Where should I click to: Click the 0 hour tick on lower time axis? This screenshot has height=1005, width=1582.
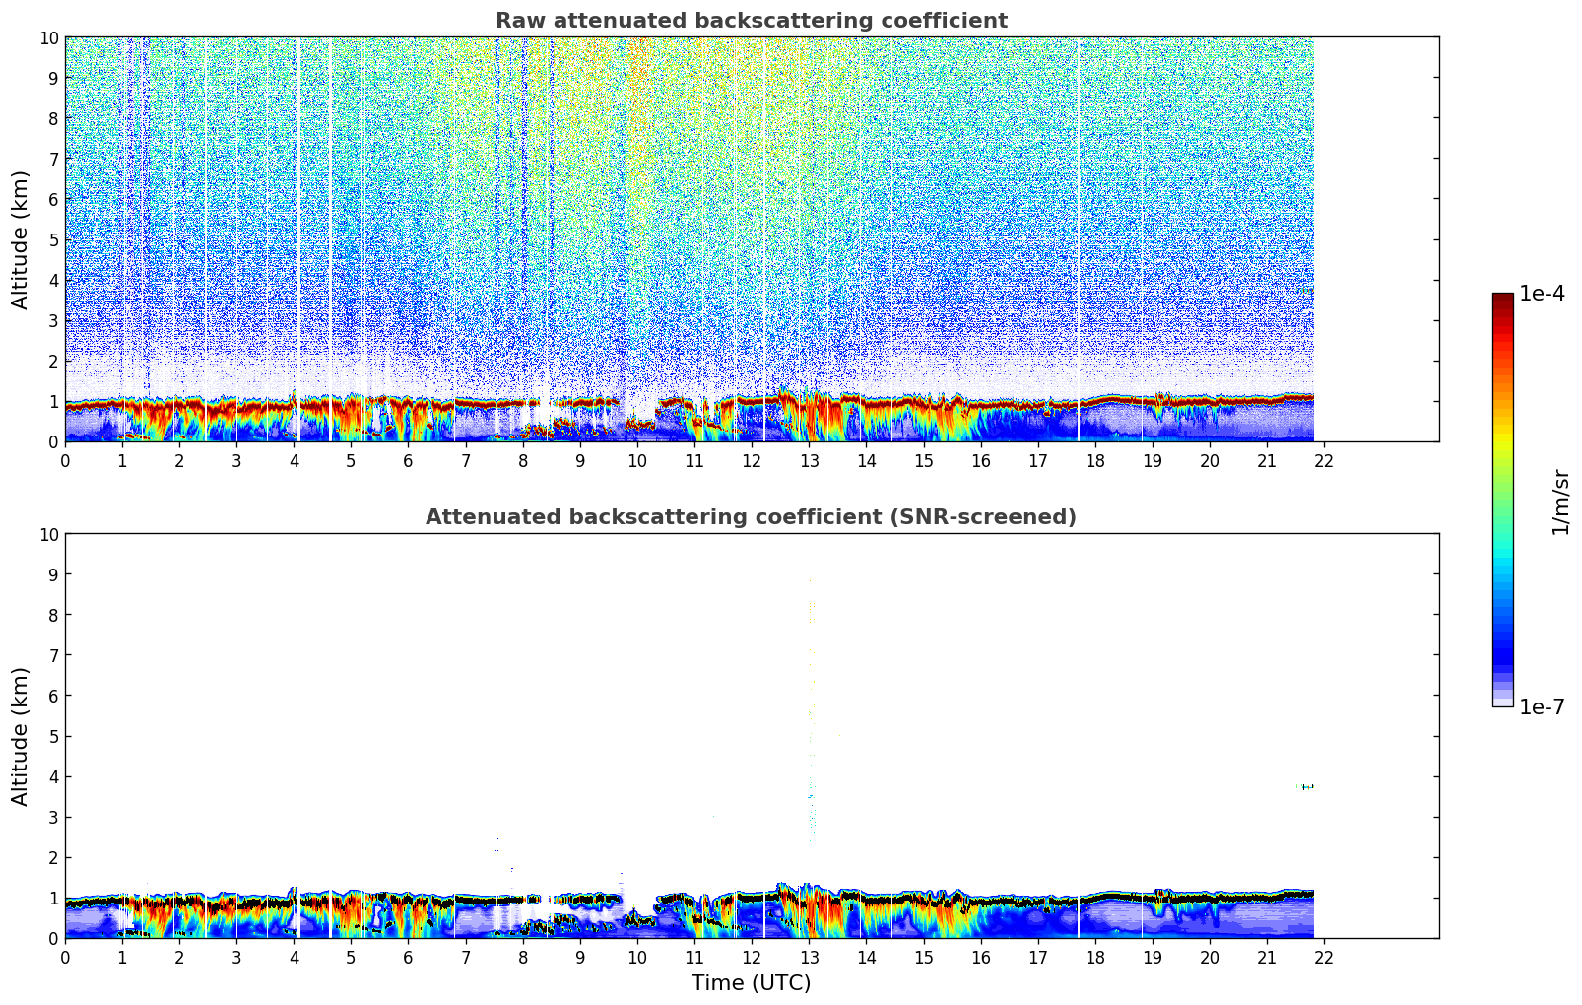coord(66,958)
